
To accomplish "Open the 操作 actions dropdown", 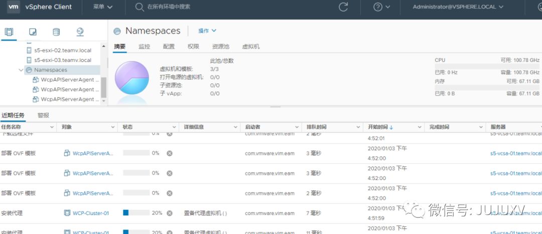I will [207, 30].
